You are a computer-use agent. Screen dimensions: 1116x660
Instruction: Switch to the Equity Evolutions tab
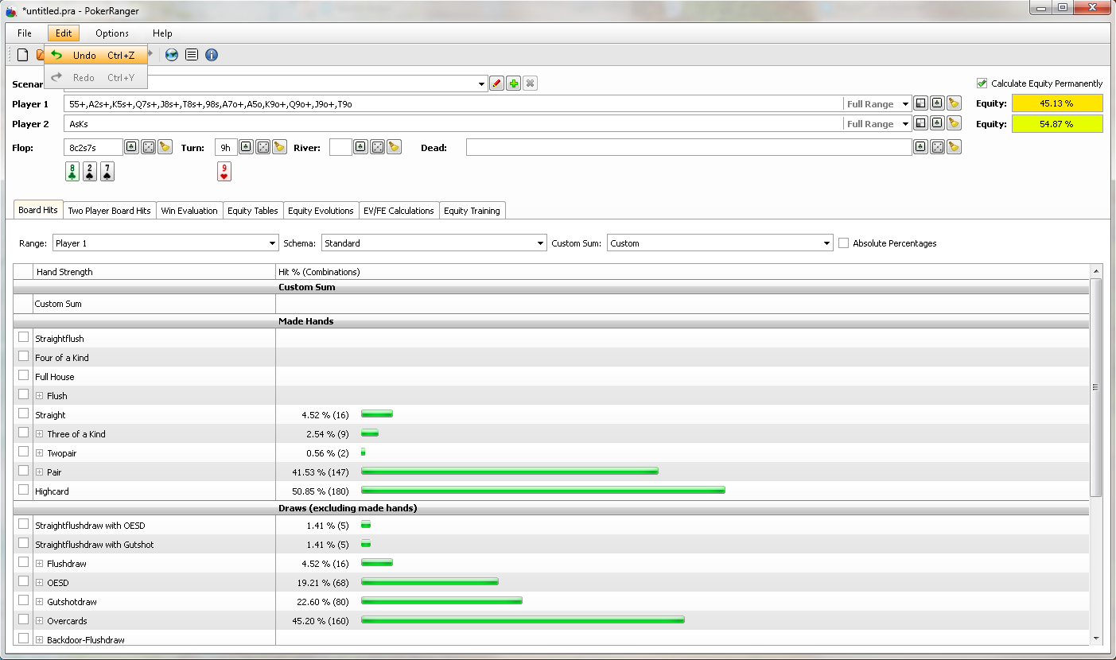tap(321, 211)
